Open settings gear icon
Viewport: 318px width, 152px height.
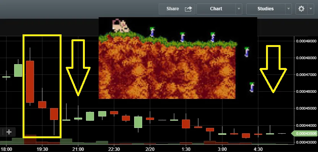click(301, 9)
